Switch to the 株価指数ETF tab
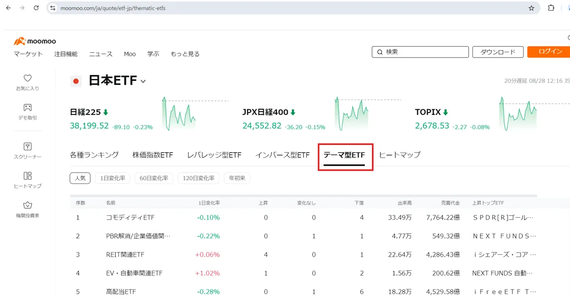Viewport: 570px width, 298px height. 153,154
